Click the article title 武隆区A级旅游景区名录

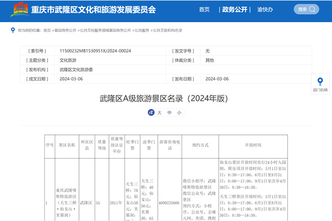[x=164, y=98]
